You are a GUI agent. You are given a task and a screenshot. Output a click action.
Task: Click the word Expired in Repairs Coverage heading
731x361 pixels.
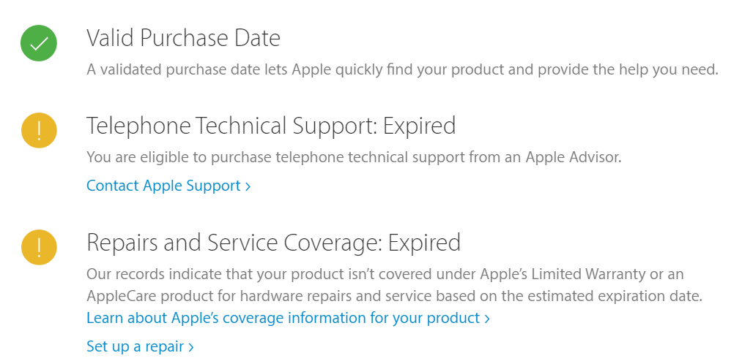424,243
